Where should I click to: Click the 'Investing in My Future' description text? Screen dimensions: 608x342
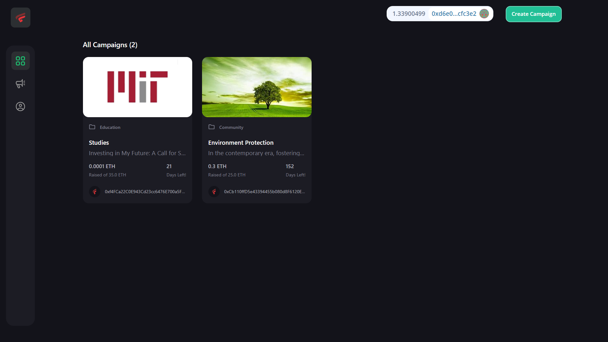click(x=137, y=153)
